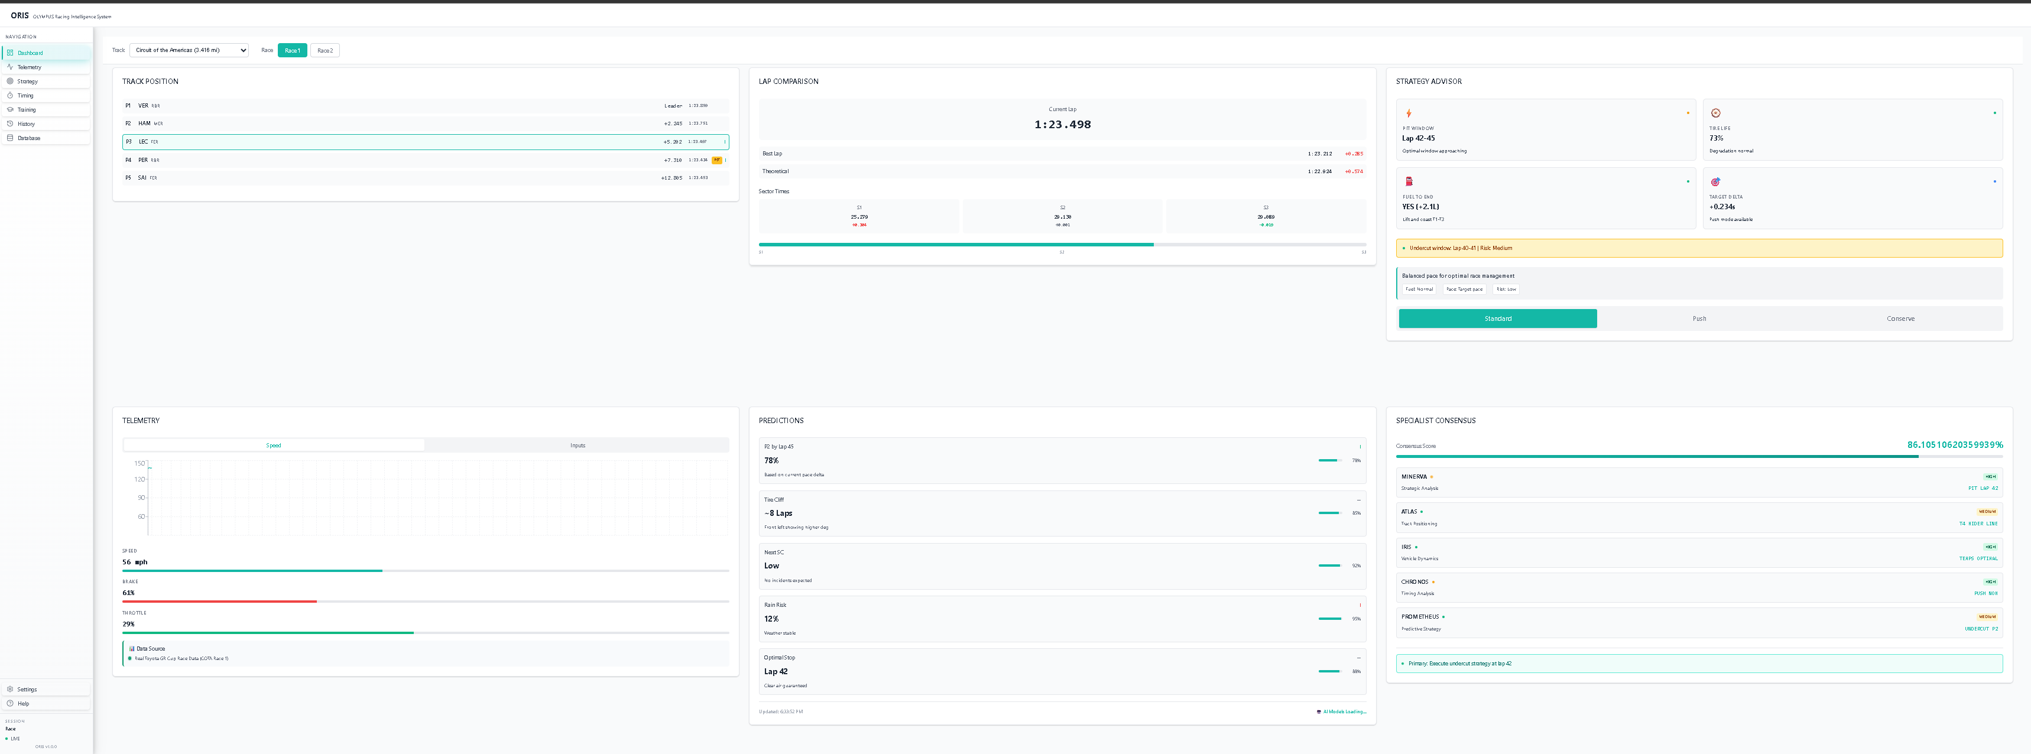Click the fuel pump icon in Fuel To End card
The width and height of the screenshot is (2031, 754).
[x=1409, y=181]
